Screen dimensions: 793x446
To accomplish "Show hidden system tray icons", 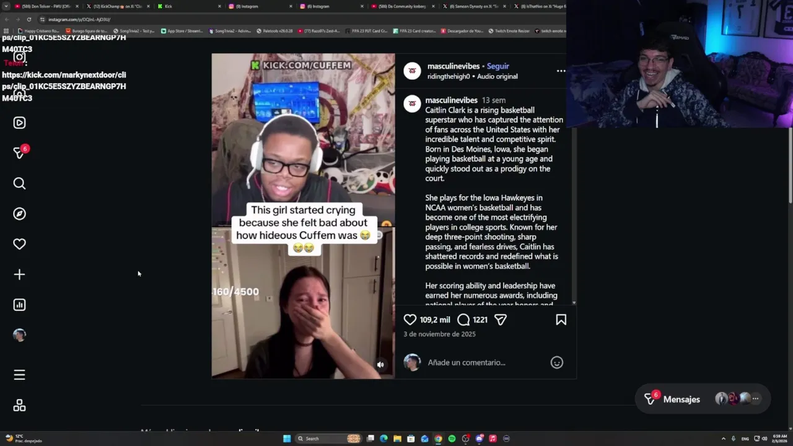I will click(723, 439).
